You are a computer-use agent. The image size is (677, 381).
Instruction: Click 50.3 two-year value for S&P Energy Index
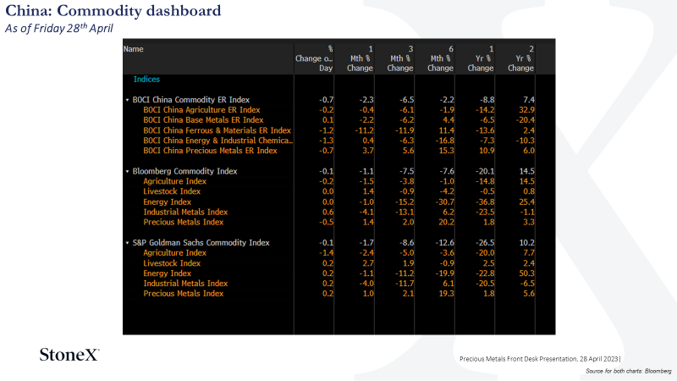526,273
